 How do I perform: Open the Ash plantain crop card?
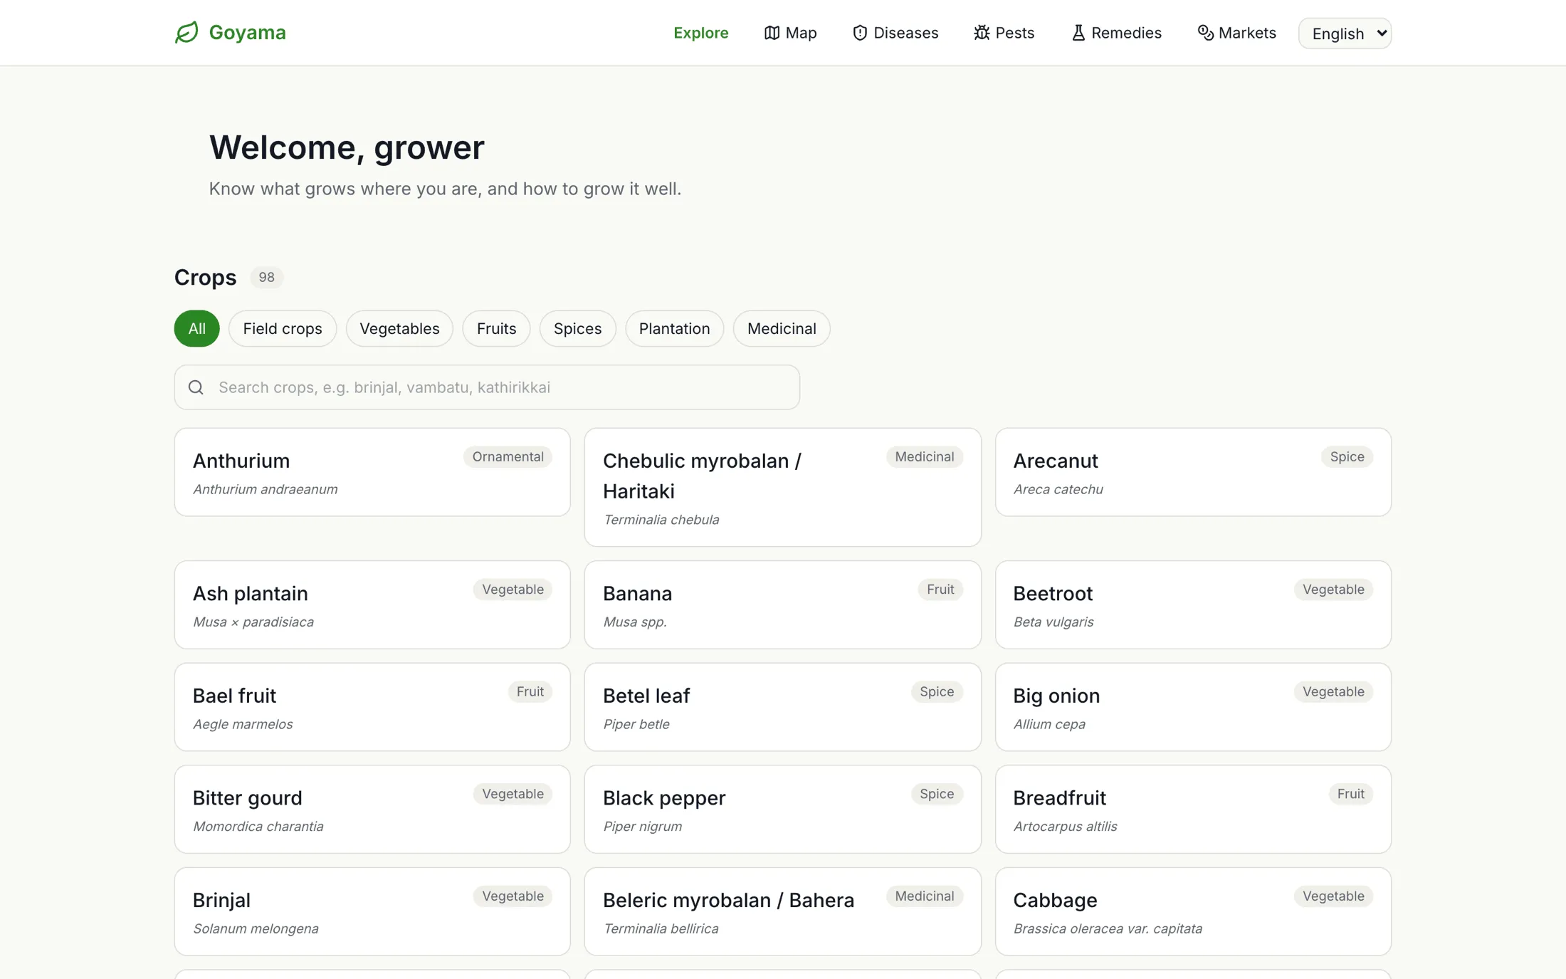[x=372, y=604]
